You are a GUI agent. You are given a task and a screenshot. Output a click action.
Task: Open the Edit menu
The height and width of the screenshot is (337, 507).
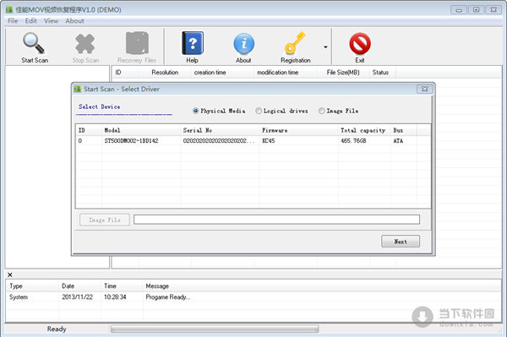click(x=30, y=21)
